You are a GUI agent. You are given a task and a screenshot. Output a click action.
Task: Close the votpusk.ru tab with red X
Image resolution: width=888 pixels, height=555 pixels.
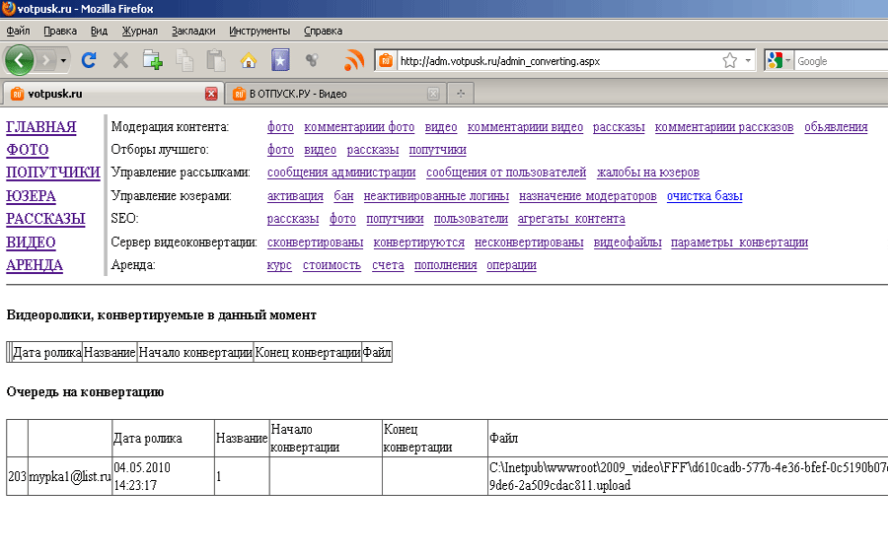click(211, 94)
